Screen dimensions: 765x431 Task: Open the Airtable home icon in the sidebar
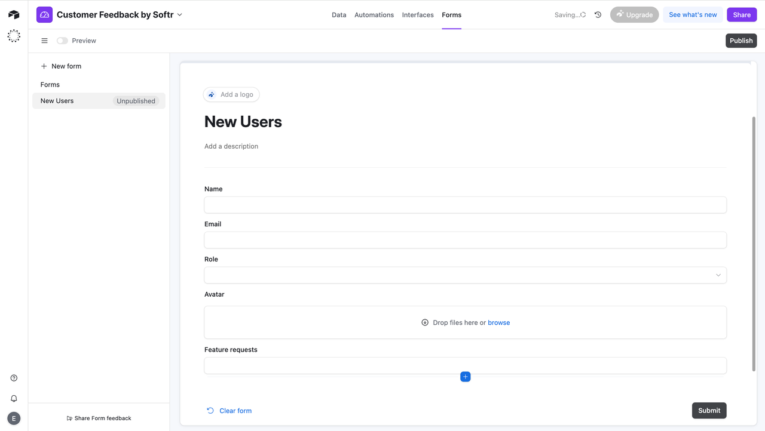click(x=14, y=14)
